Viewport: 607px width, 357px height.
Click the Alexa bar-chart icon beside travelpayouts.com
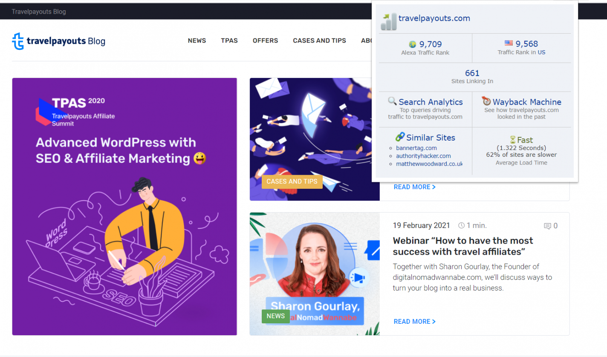coord(388,22)
